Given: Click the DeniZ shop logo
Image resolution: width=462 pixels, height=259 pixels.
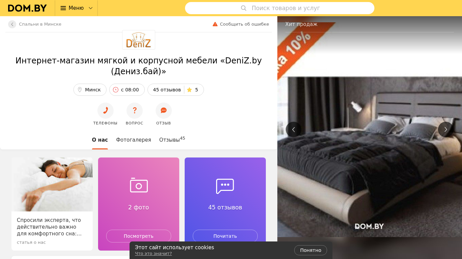Looking at the screenshot, I should click(139, 40).
